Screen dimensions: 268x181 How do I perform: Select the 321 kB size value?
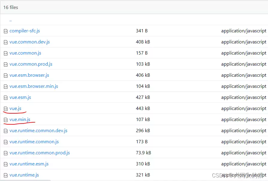143,175
